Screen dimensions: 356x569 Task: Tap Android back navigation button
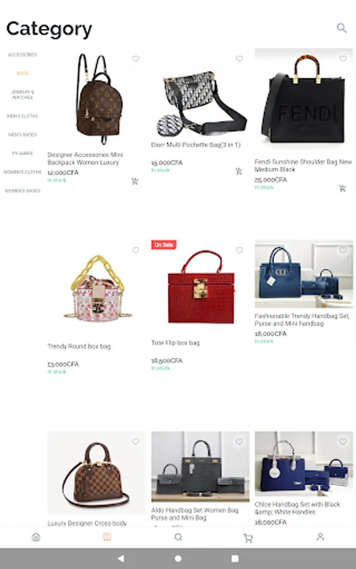pyautogui.click(x=121, y=558)
